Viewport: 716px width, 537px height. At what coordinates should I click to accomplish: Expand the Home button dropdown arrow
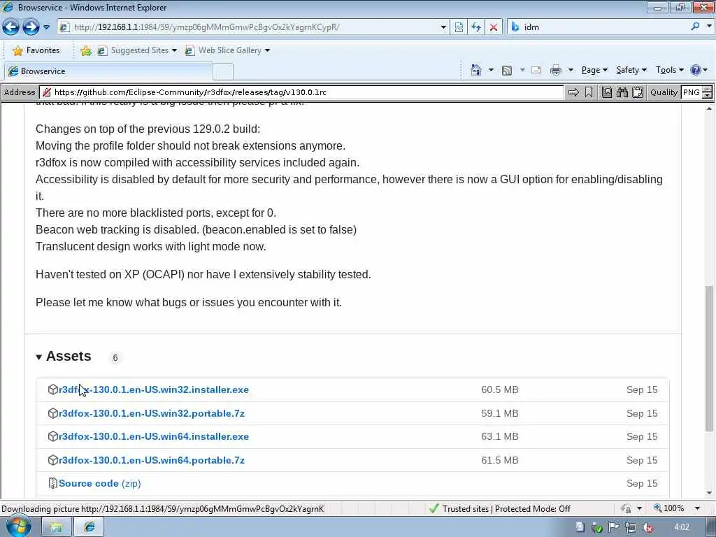click(x=491, y=70)
